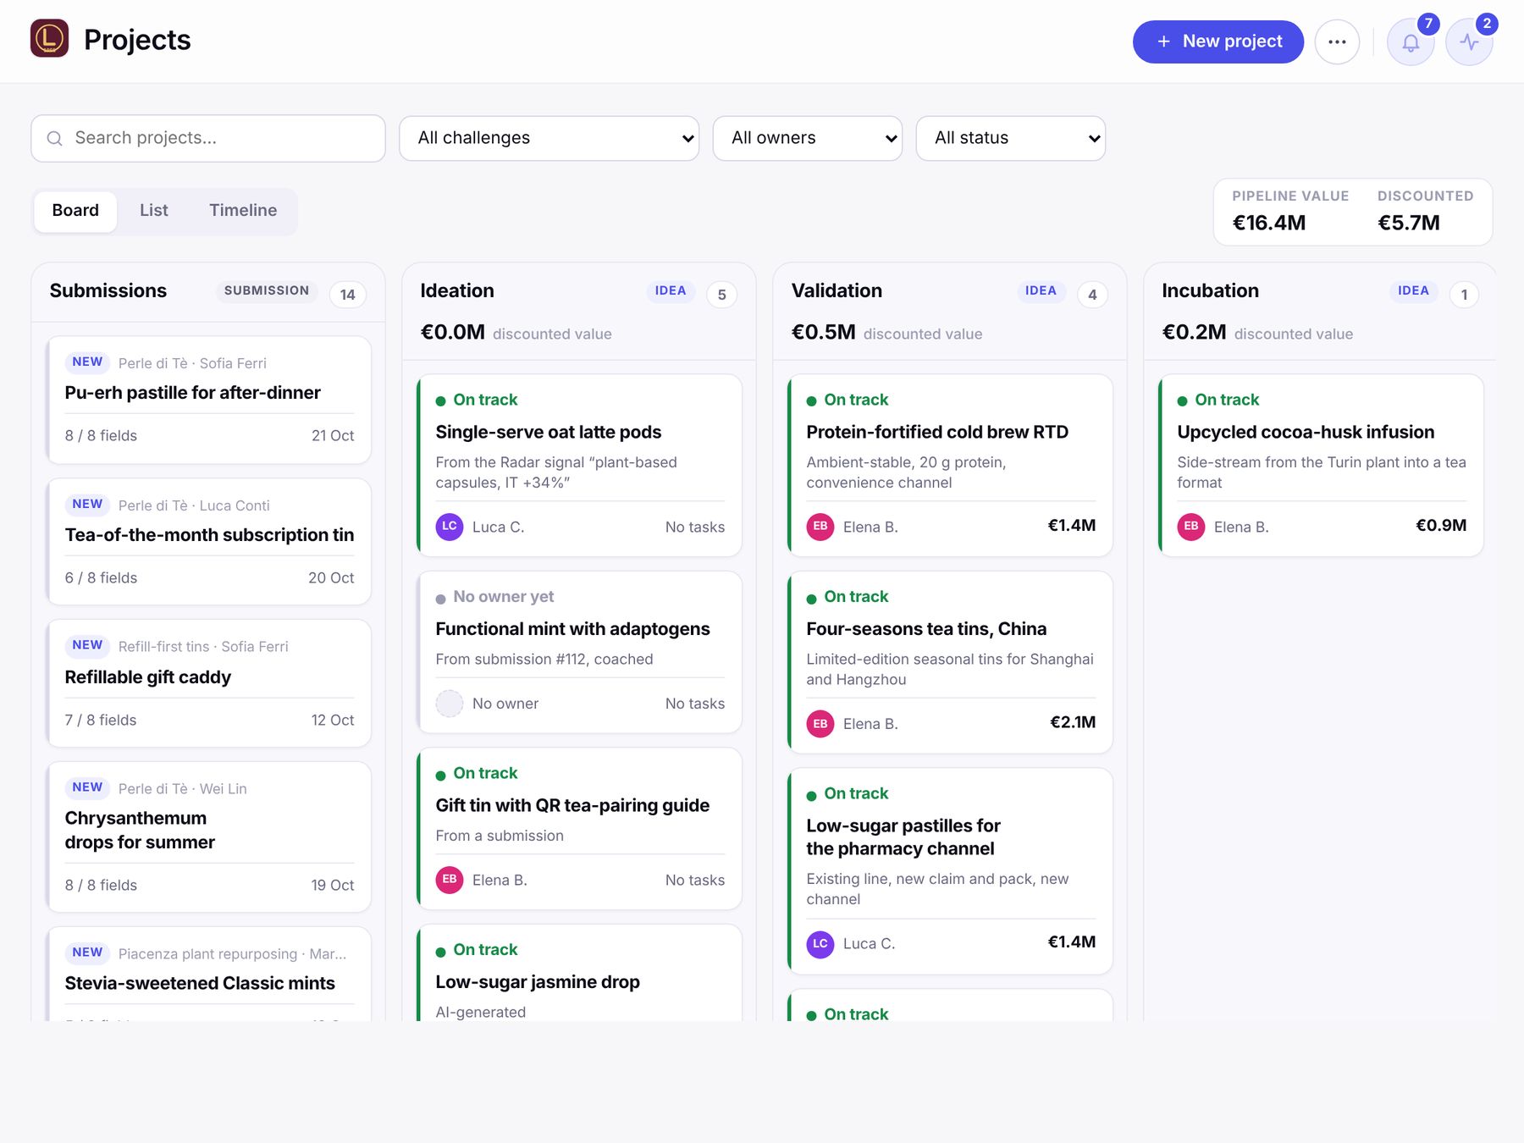The image size is (1524, 1143).
Task: Open Upcycled cocoa-husk infusion card
Action: tap(1322, 466)
